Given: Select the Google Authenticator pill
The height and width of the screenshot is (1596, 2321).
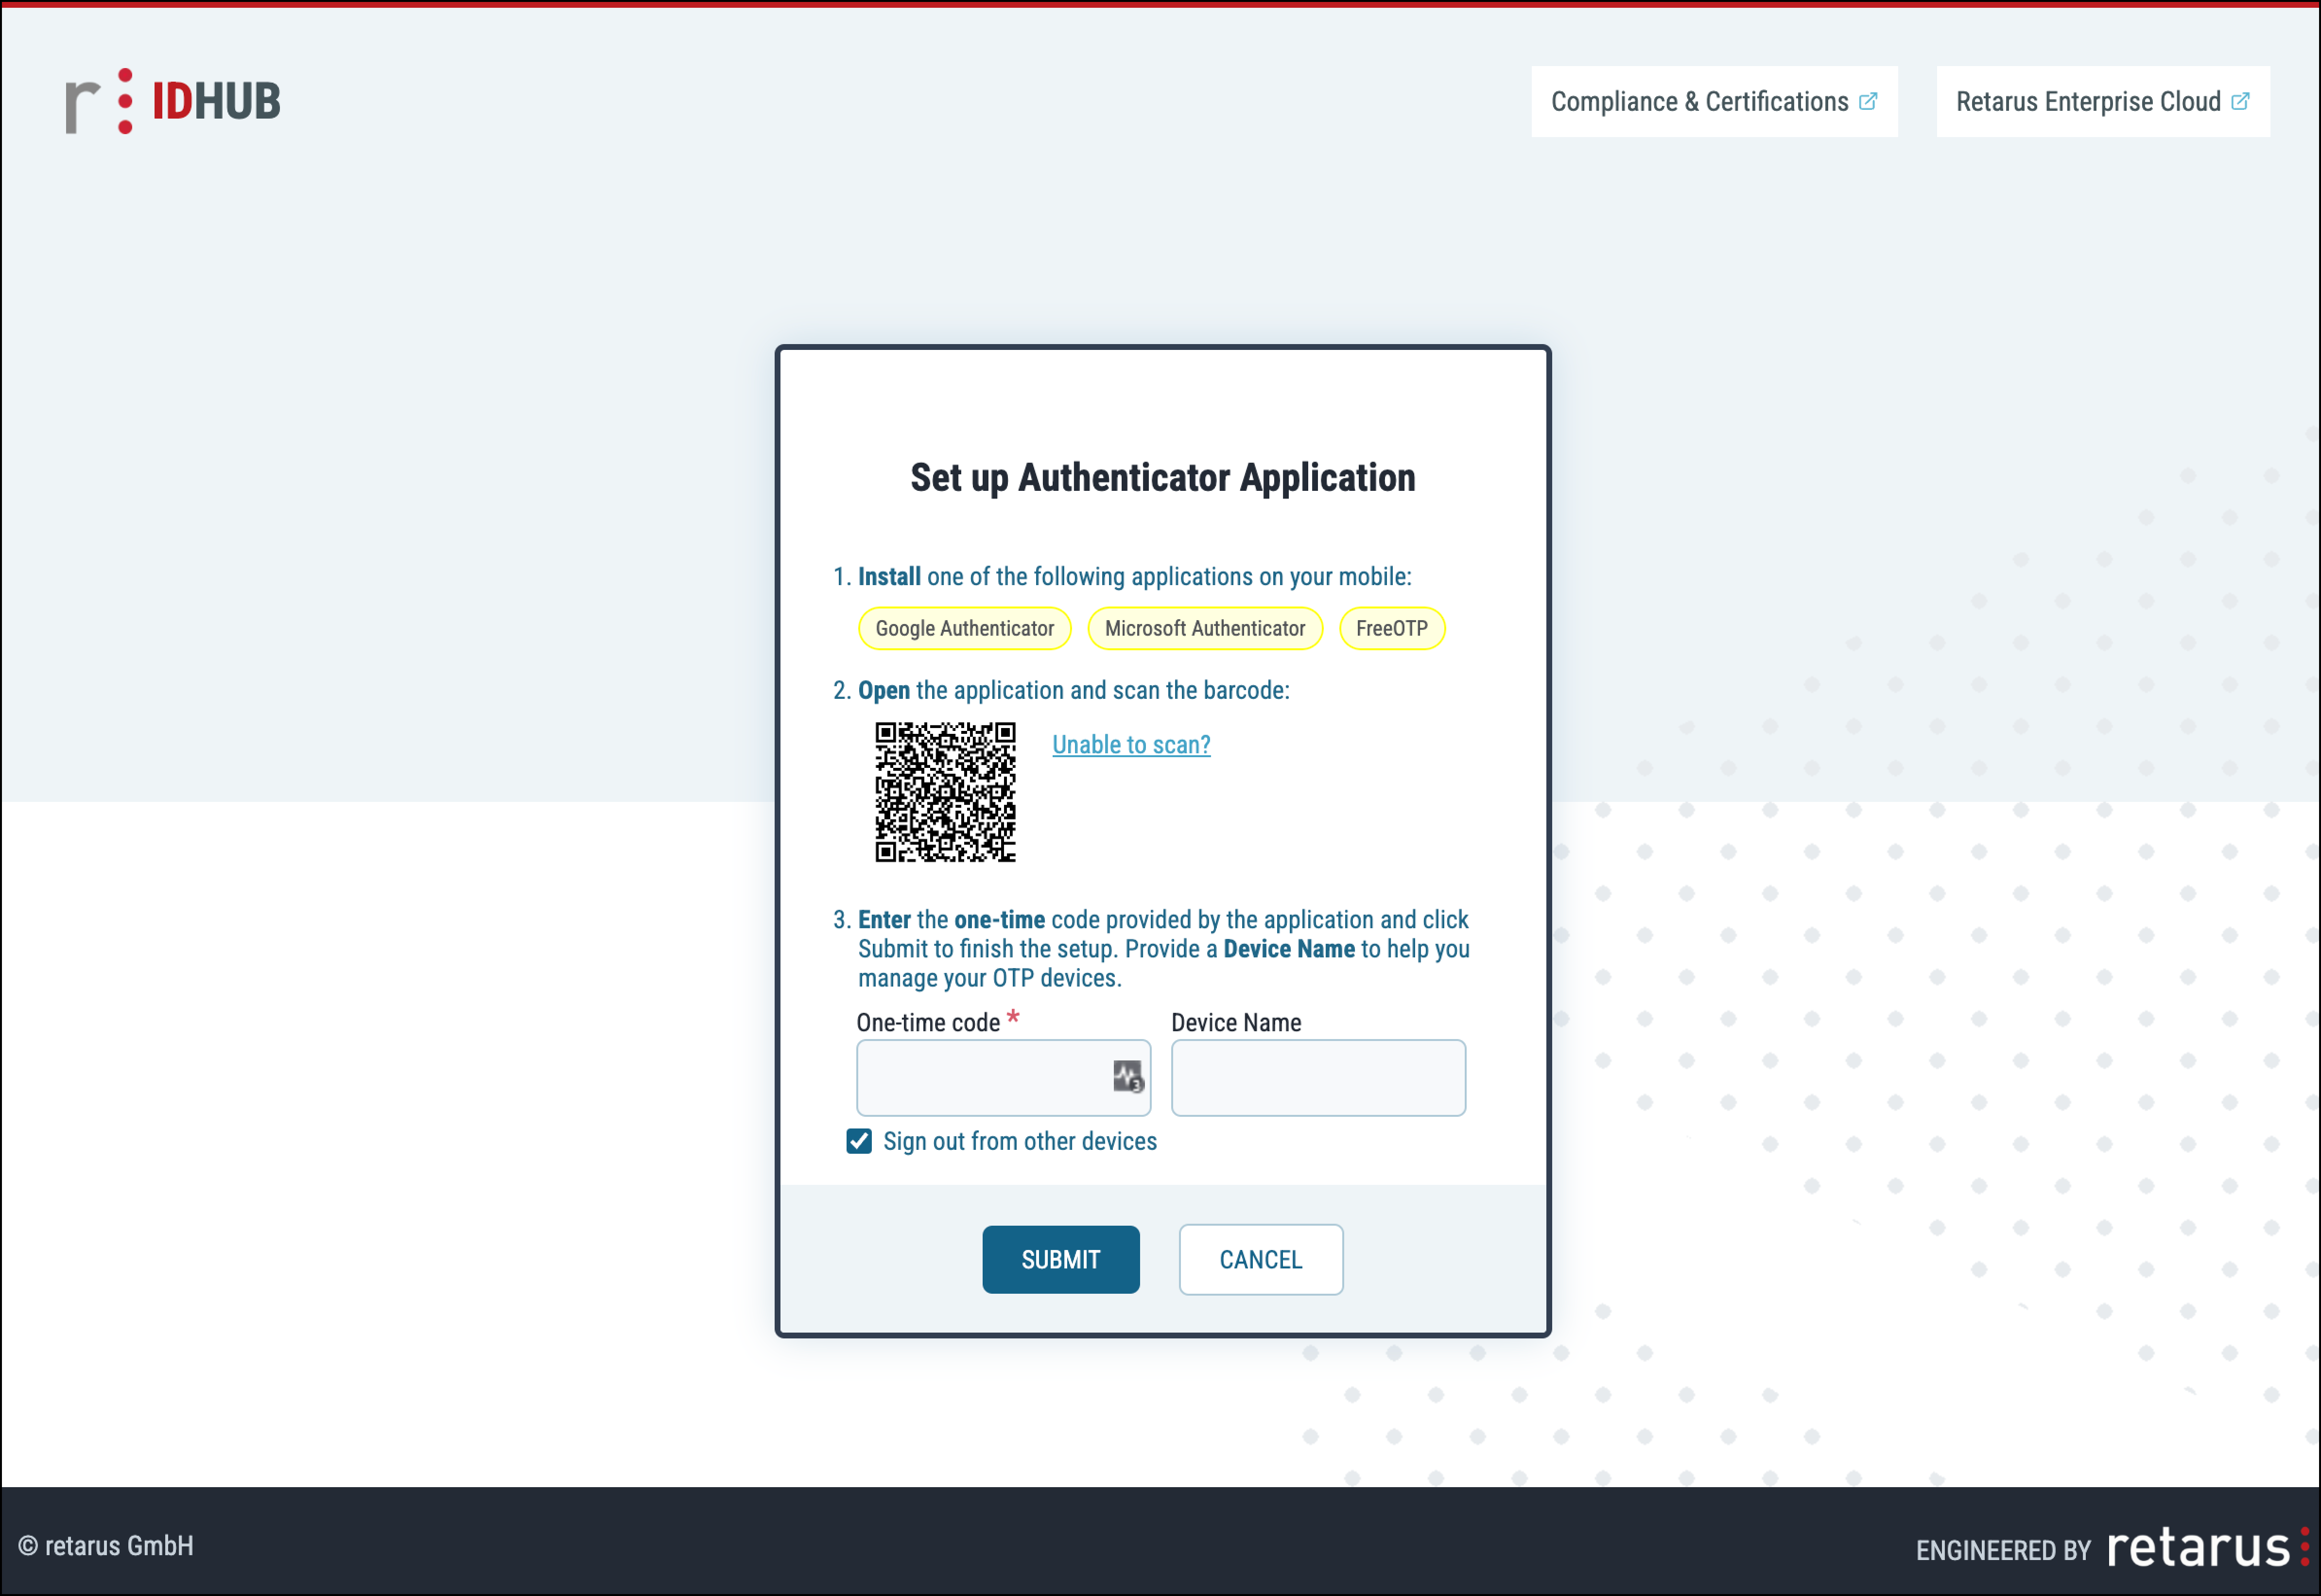Looking at the screenshot, I should pos(964,629).
